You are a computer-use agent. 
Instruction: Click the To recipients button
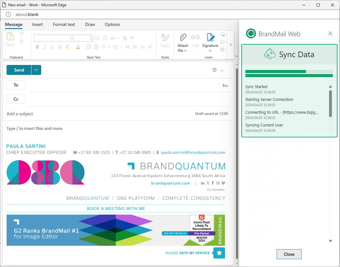[16, 85]
